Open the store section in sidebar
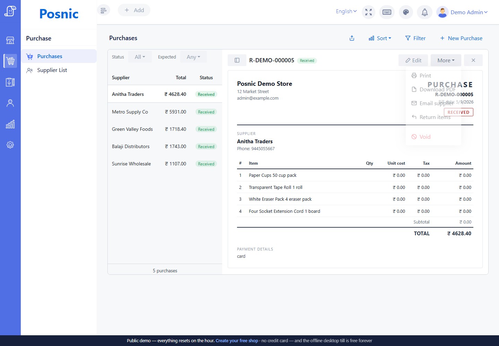 [10, 40]
